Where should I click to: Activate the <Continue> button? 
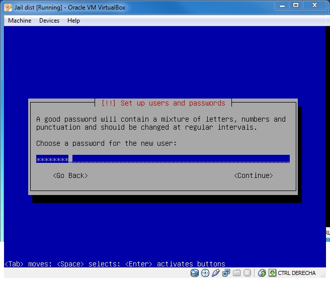click(x=254, y=175)
